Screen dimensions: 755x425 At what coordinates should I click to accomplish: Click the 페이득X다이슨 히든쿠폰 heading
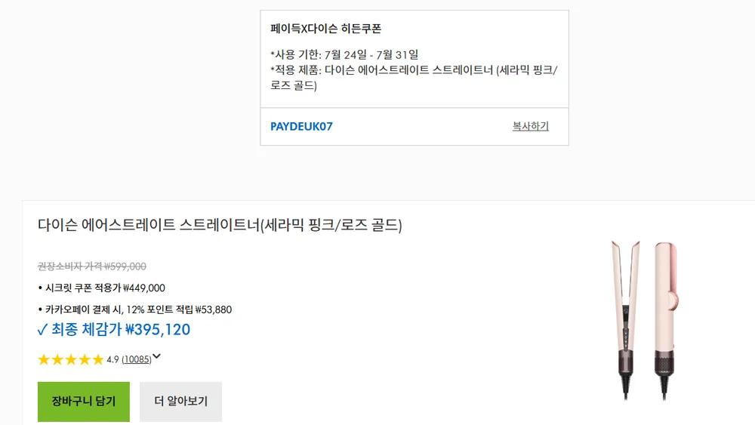click(x=326, y=29)
